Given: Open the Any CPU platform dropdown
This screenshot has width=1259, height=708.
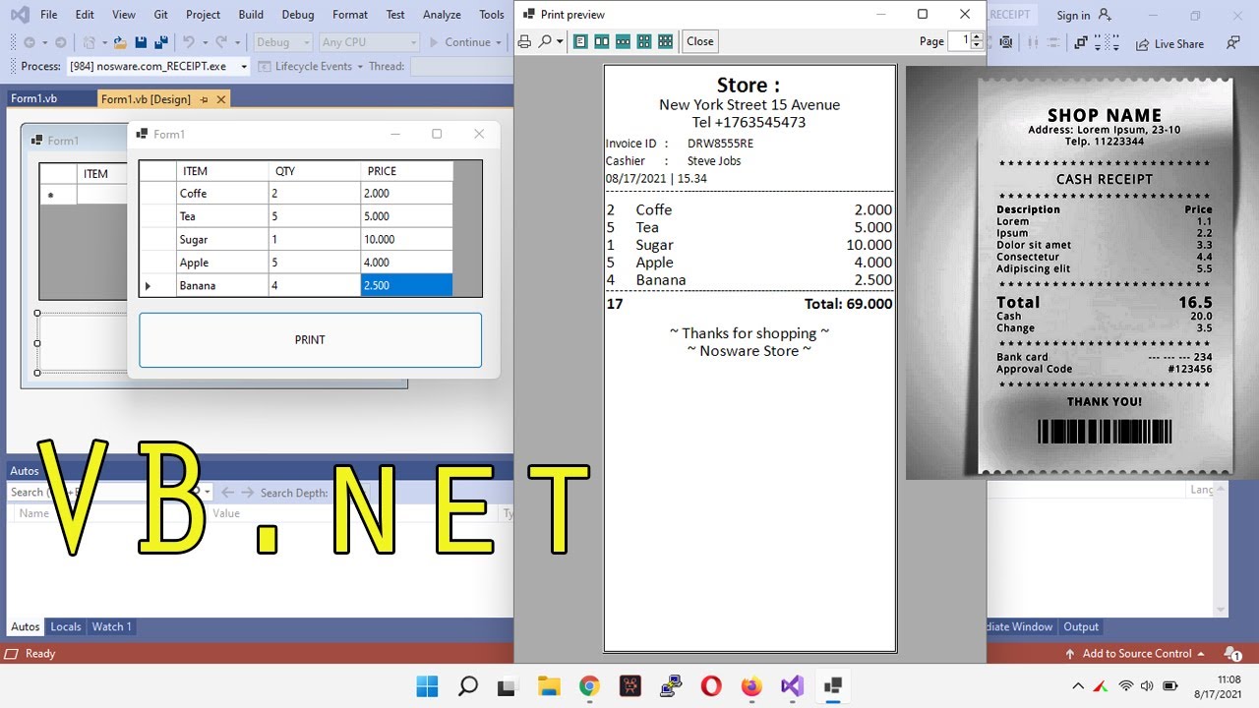Looking at the screenshot, I should (369, 42).
